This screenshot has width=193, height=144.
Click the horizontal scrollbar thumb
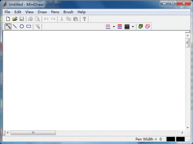(33, 133)
